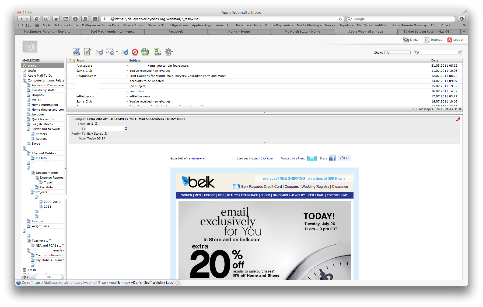Open Top Sites grid icon
The width and height of the screenshot is (483, 307).
point(37,25)
